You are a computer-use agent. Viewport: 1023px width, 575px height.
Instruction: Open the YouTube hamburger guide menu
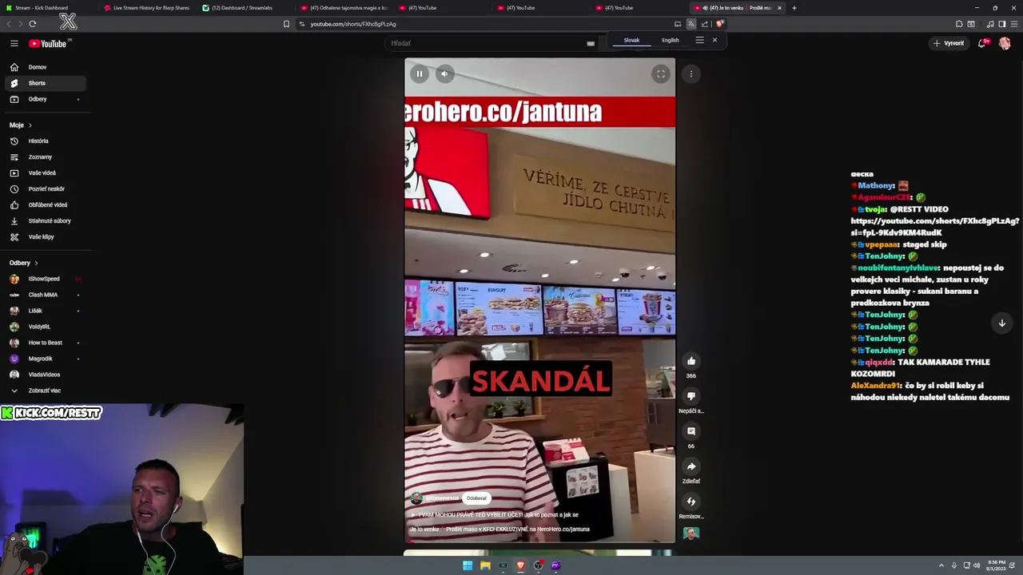[x=14, y=43]
